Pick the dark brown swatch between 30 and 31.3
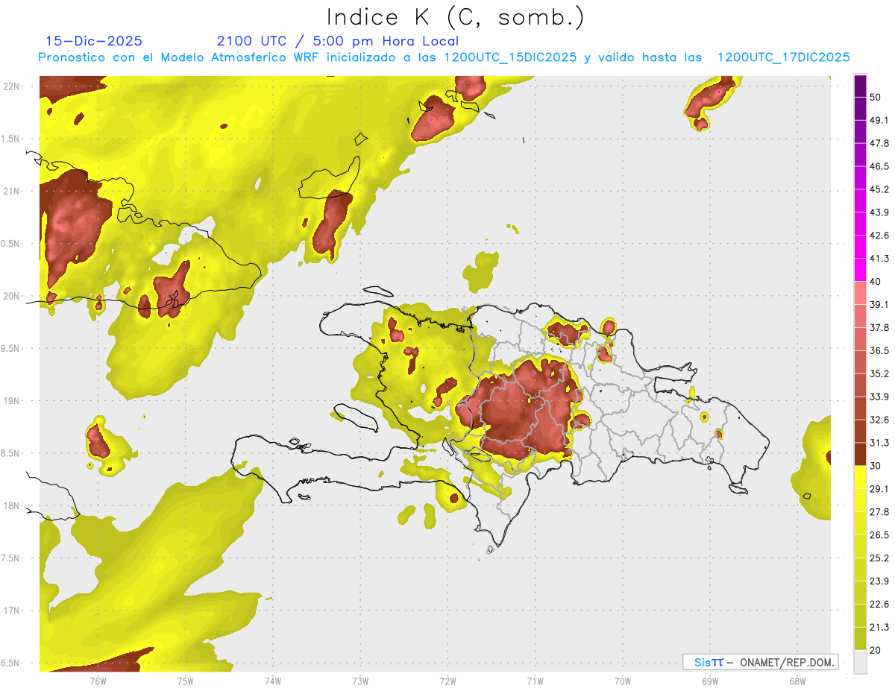895x691 pixels. point(860,454)
